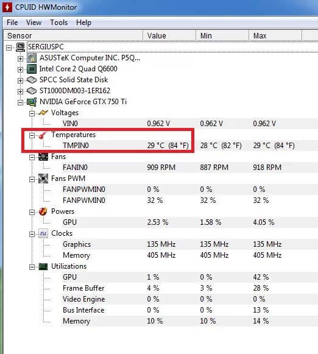This screenshot has width=318, height=354.
Task: Click the Value column header
Action: pos(169,36)
